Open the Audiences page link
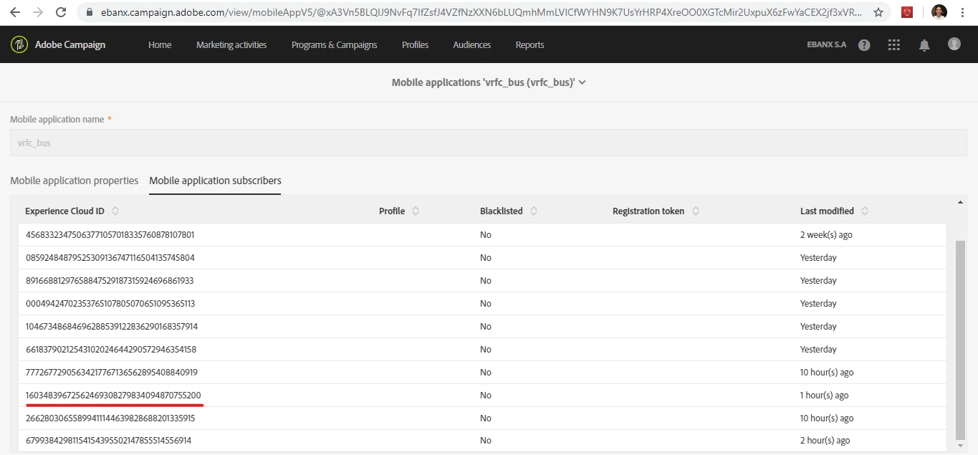This screenshot has width=978, height=455. click(x=471, y=44)
